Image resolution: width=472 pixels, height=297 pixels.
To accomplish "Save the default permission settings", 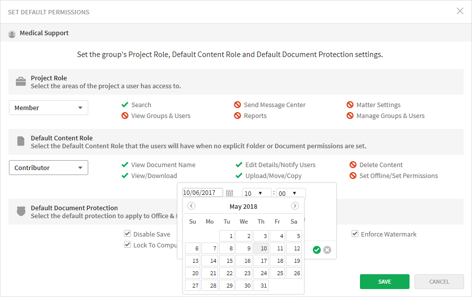I will [x=384, y=281].
